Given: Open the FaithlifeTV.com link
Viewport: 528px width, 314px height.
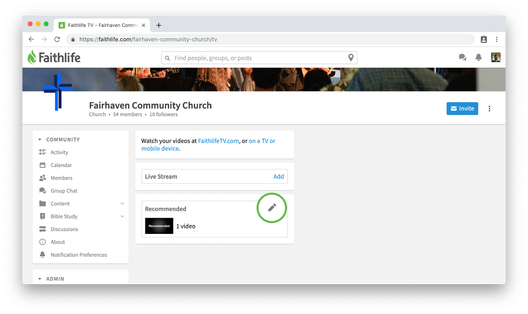Looking at the screenshot, I should tap(218, 141).
